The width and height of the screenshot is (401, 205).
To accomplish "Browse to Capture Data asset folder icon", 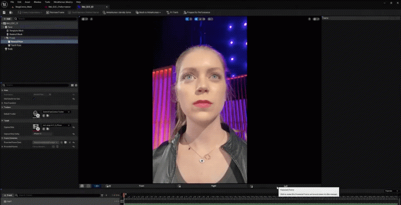I will pyautogui.click(x=47, y=129).
